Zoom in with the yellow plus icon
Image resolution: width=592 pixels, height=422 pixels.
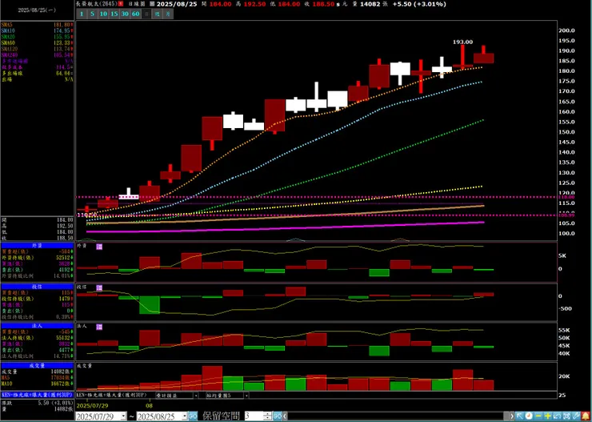[x=548, y=416]
